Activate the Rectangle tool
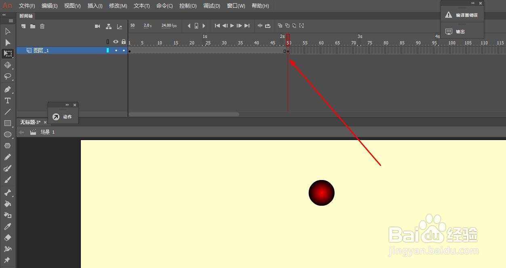This screenshot has width=506, height=268. pyautogui.click(x=7, y=123)
